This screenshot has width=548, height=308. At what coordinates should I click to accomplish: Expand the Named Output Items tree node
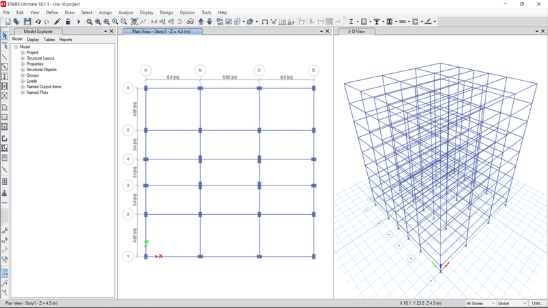23,87
